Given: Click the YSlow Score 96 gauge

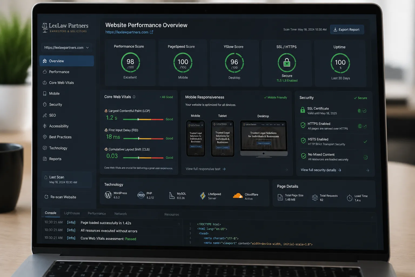Looking at the screenshot, I should click(x=234, y=63).
